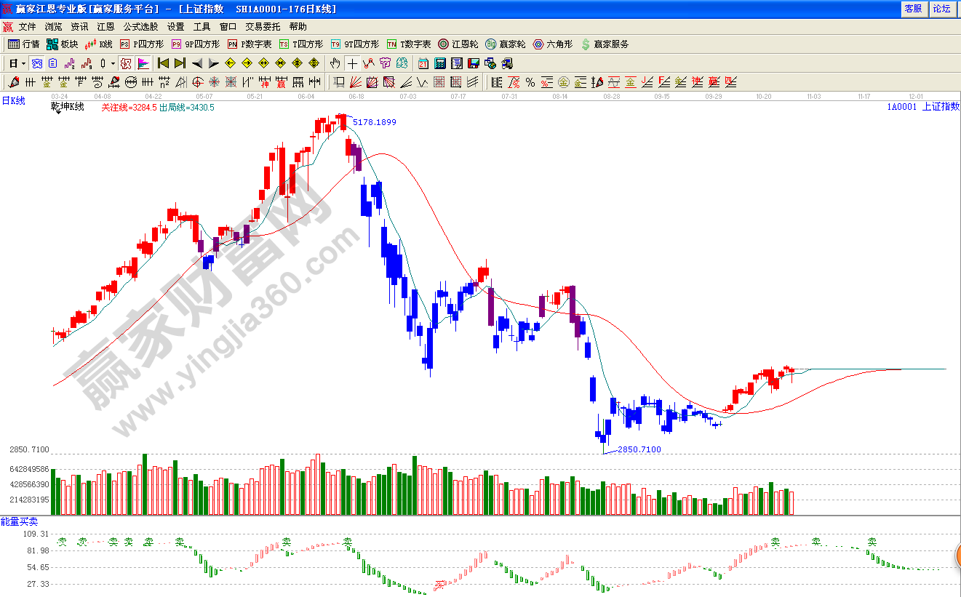This screenshot has width=961, height=597.
Task: Open the 交易委托 menu
Action: click(263, 27)
